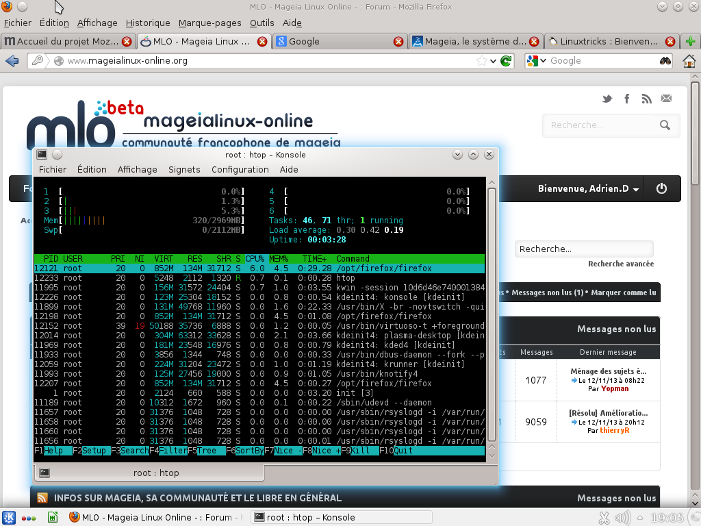The image size is (701, 526).
Task: Close the Accueil du projet Mozilla tab
Action: [x=127, y=42]
